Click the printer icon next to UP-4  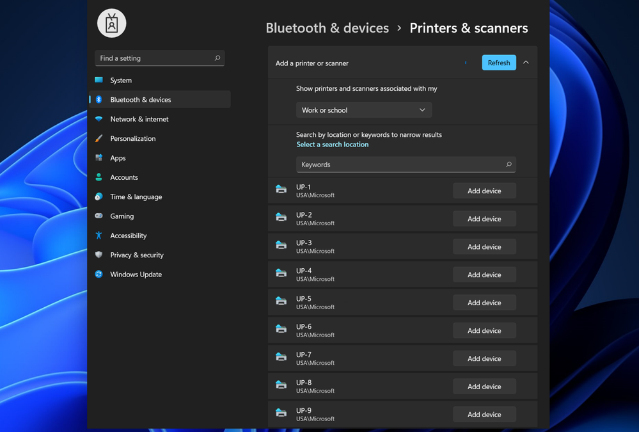click(x=281, y=273)
